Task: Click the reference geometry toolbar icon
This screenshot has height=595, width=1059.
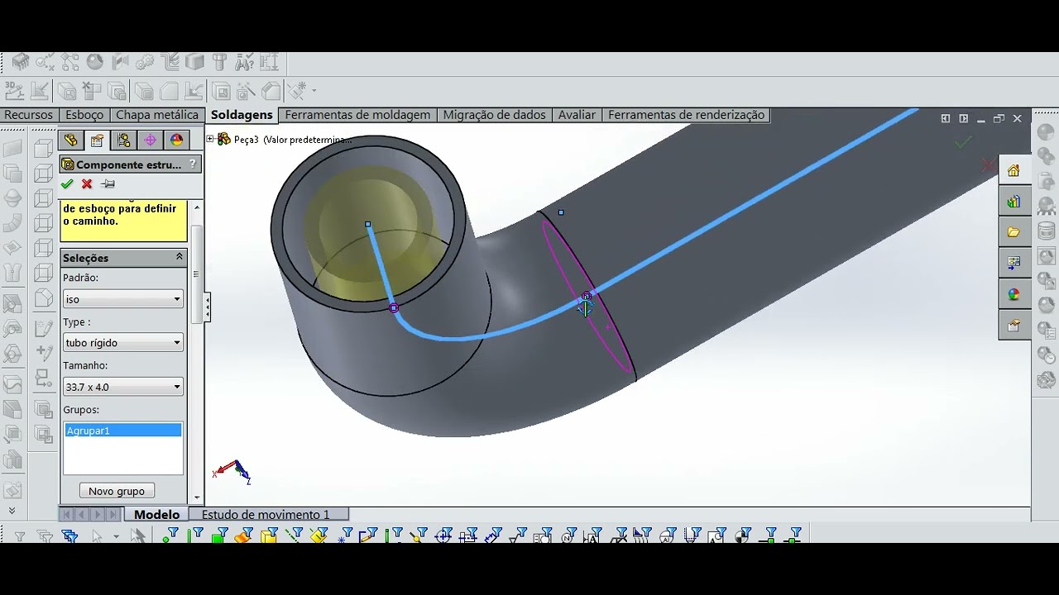Action: tap(296, 89)
